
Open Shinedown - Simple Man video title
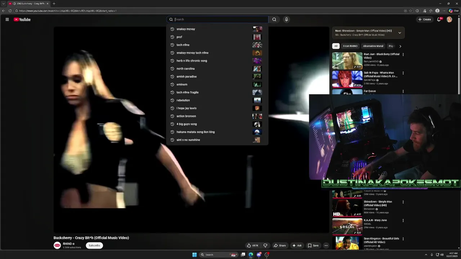point(378,203)
